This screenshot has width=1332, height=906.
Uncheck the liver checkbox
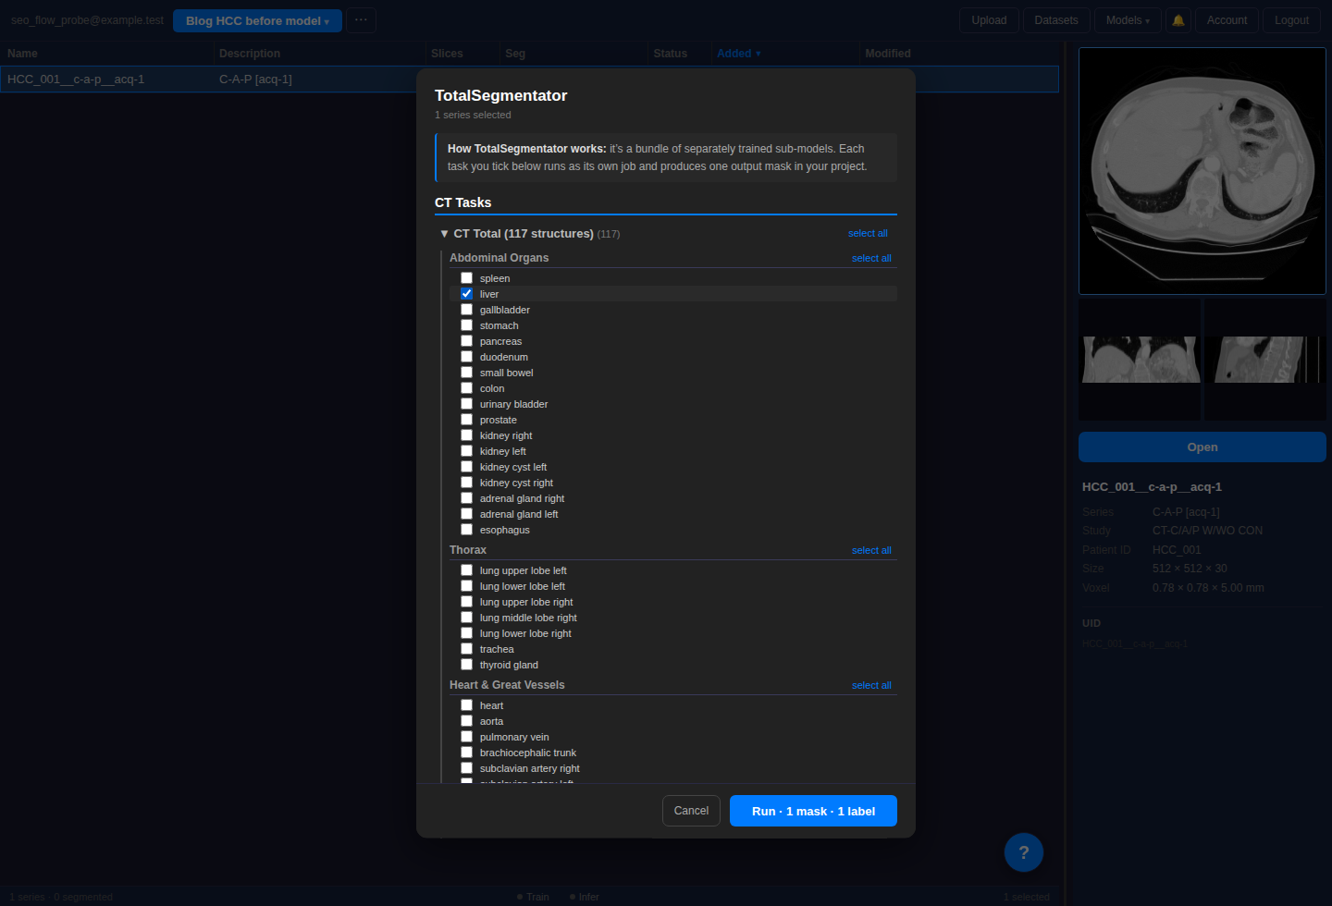tap(467, 294)
